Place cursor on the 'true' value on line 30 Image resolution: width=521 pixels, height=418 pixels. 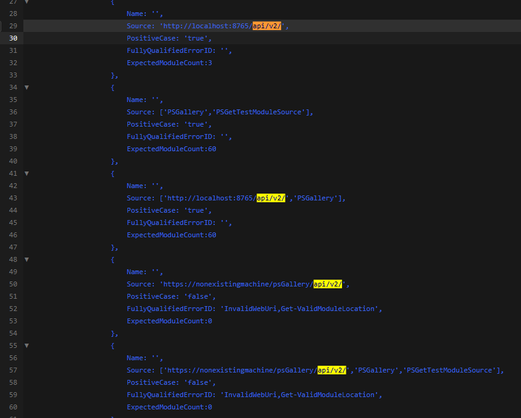point(196,37)
